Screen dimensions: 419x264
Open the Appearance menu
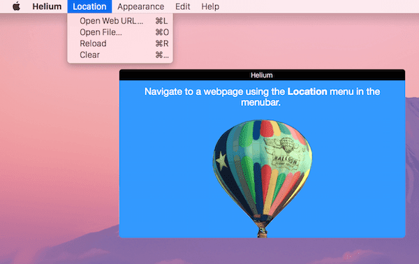[140, 6]
